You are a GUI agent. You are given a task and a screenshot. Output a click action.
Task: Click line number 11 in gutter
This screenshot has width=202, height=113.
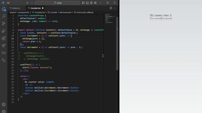click(13, 39)
